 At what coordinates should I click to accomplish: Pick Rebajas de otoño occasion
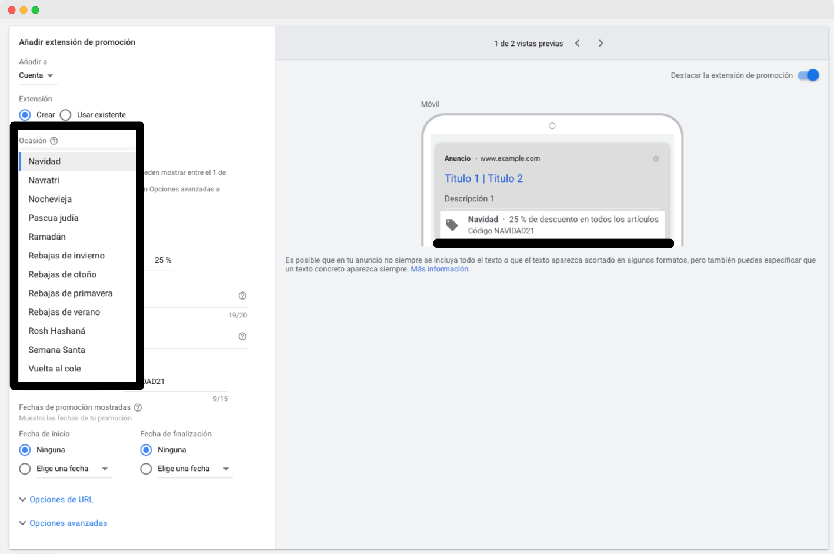tap(78, 274)
